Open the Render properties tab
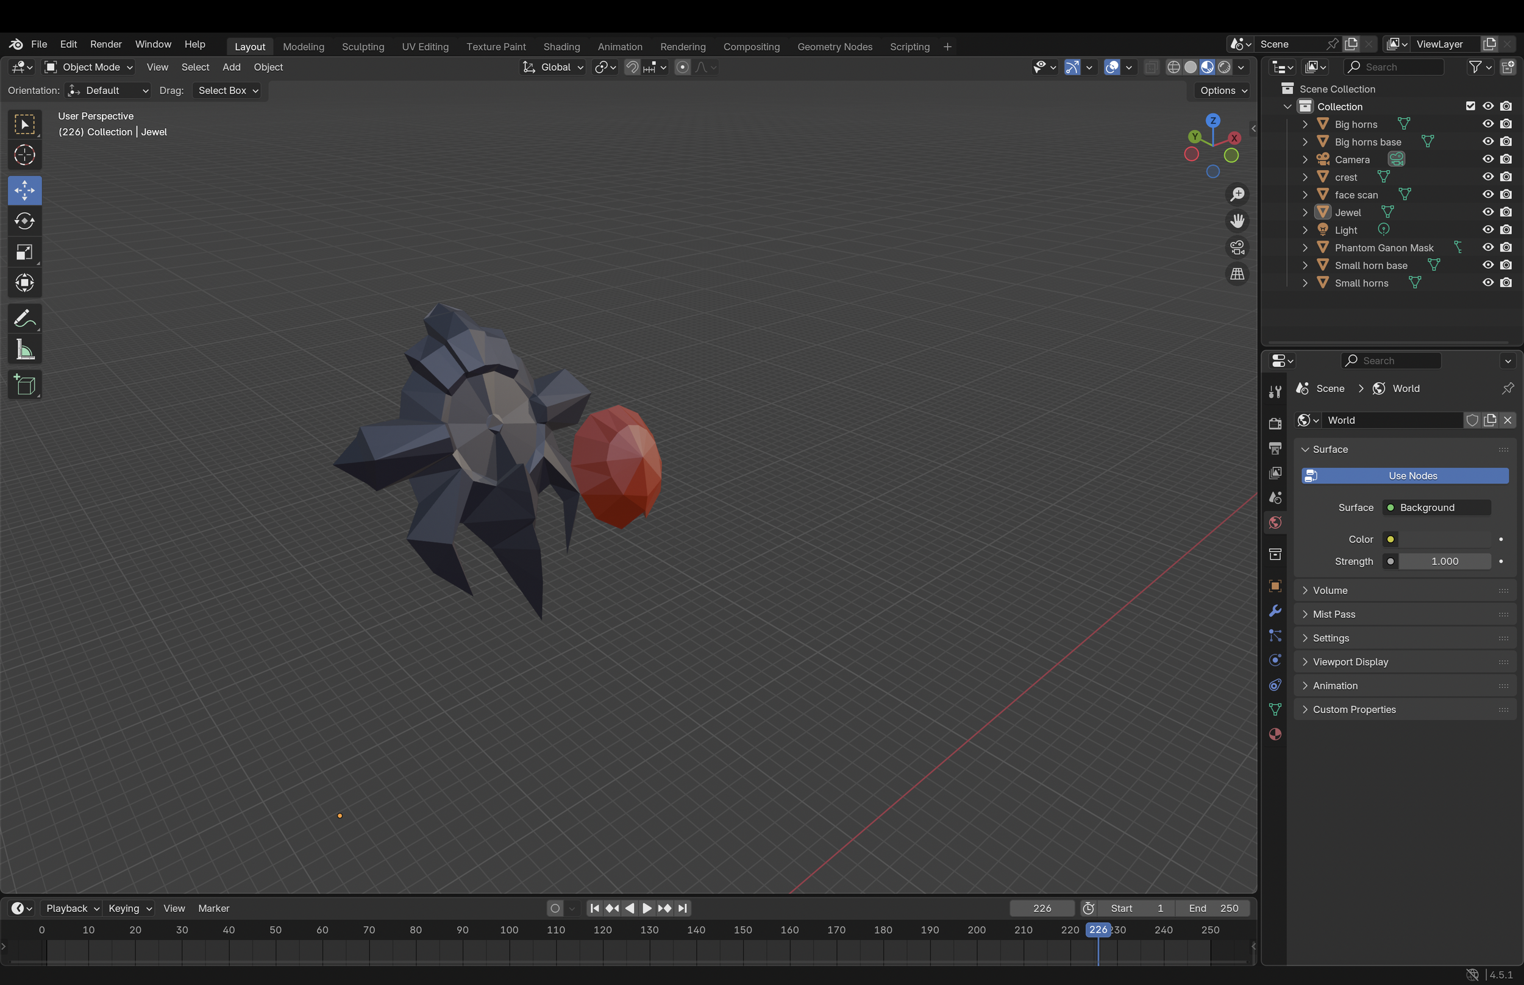1524x985 pixels. coord(1275,424)
